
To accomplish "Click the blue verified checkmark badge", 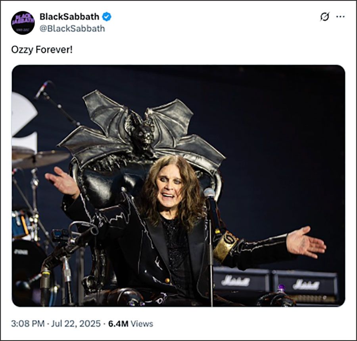I will [x=107, y=17].
